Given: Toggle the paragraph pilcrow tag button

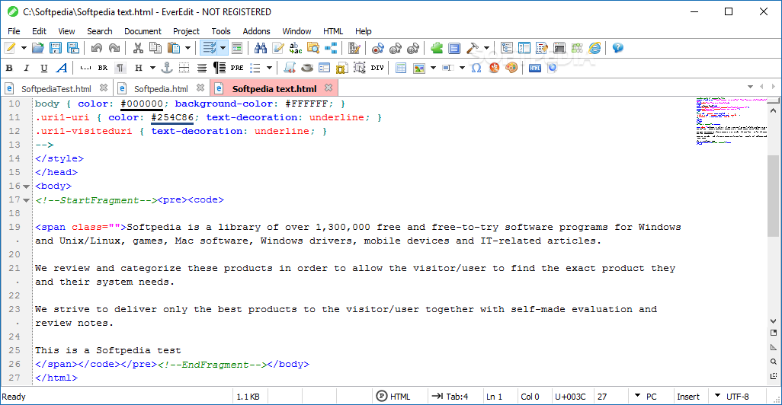Looking at the screenshot, I should [x=120, y=68].
